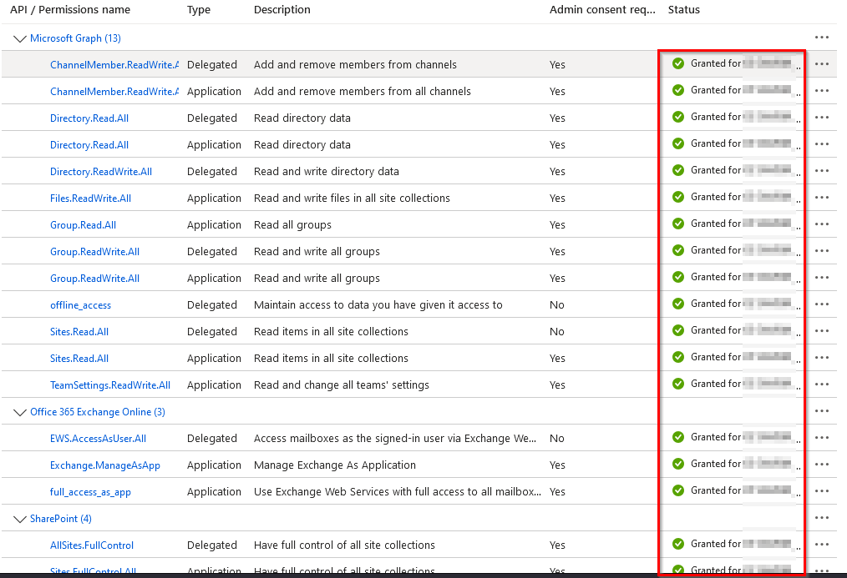Open the Group.Read.All permission link
The width and height of the screenshot is (847, 578).
(x=84, y=225)
